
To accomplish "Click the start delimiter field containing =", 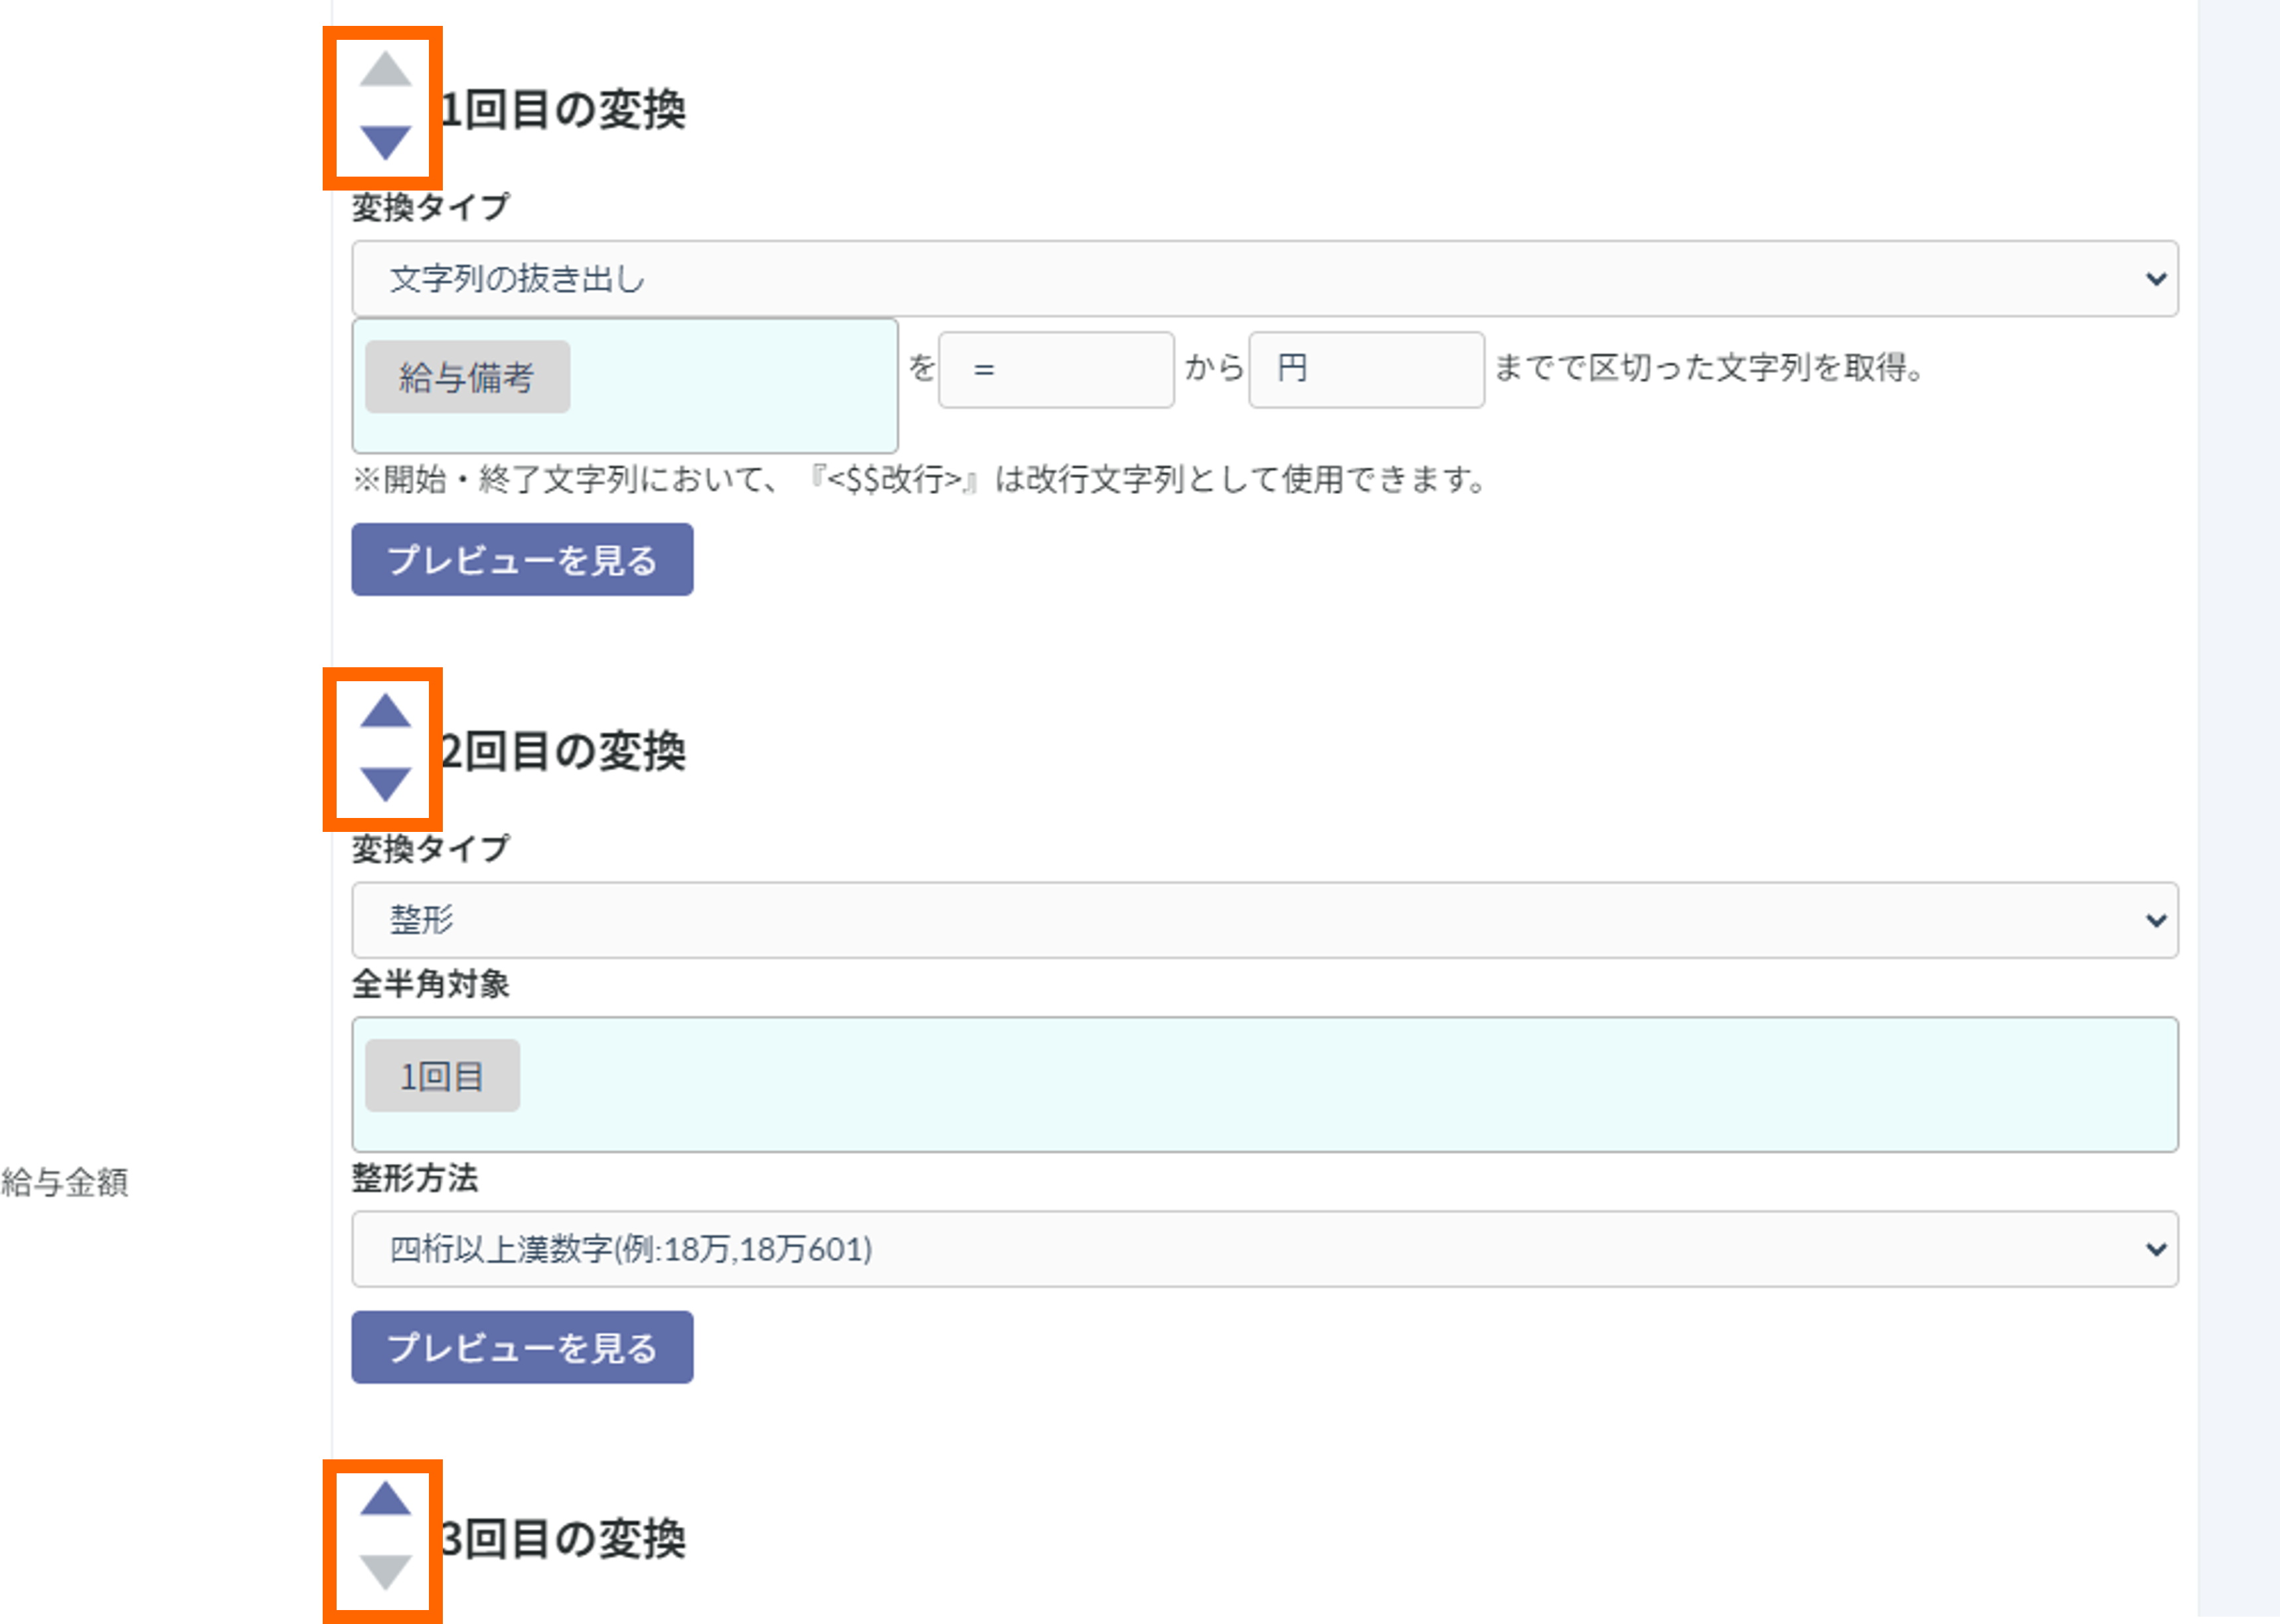I will tap(1056, 370).
